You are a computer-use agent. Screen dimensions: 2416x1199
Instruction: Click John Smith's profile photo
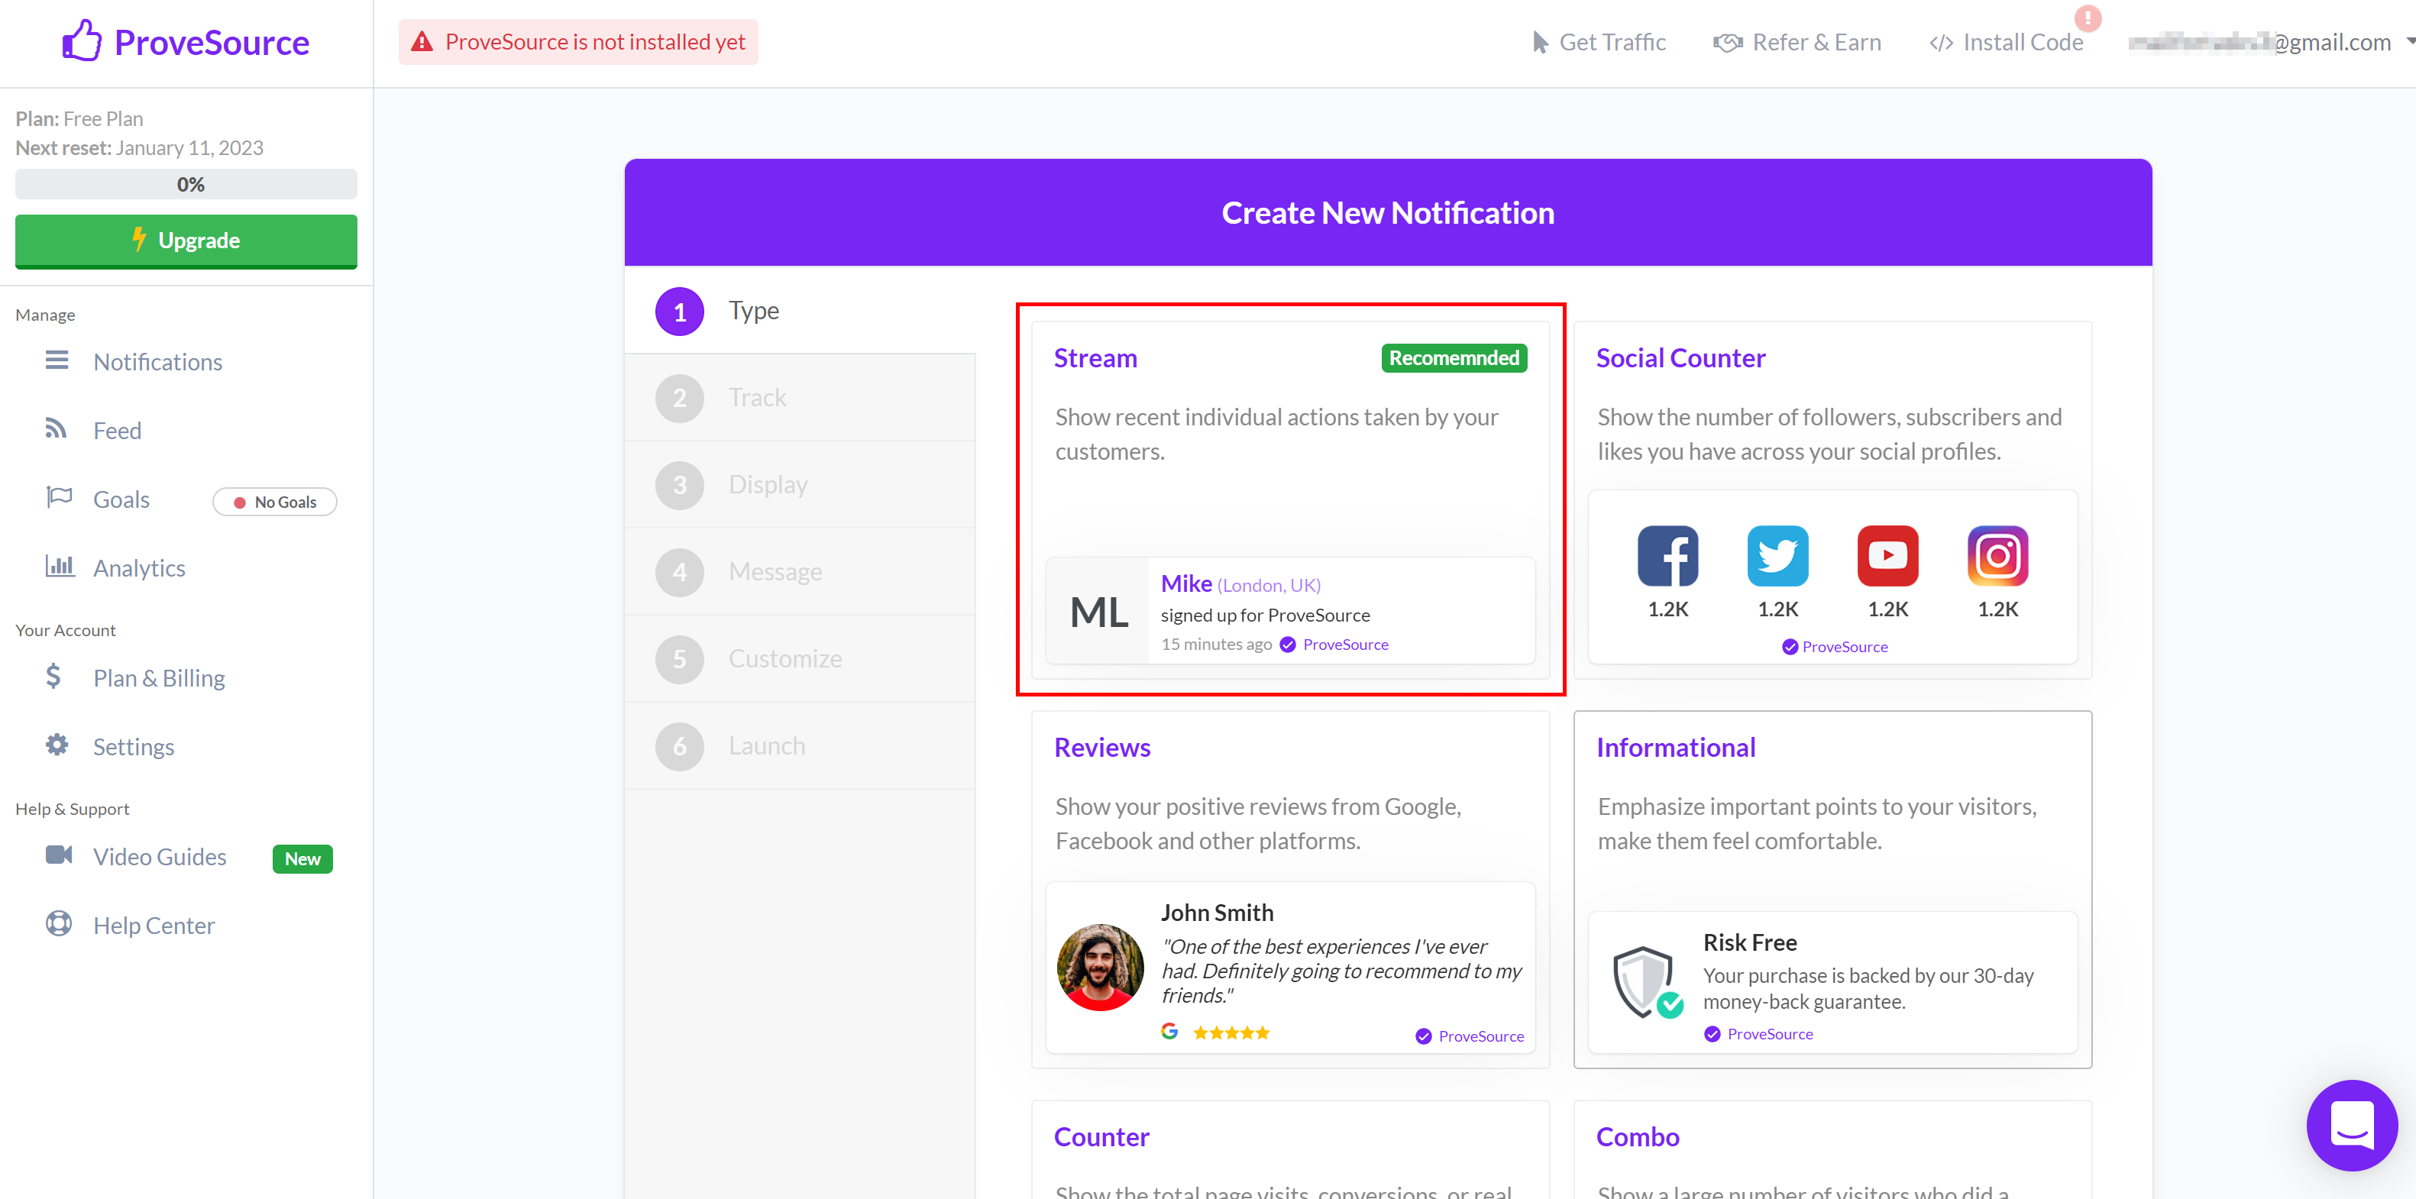point(1100,968)
